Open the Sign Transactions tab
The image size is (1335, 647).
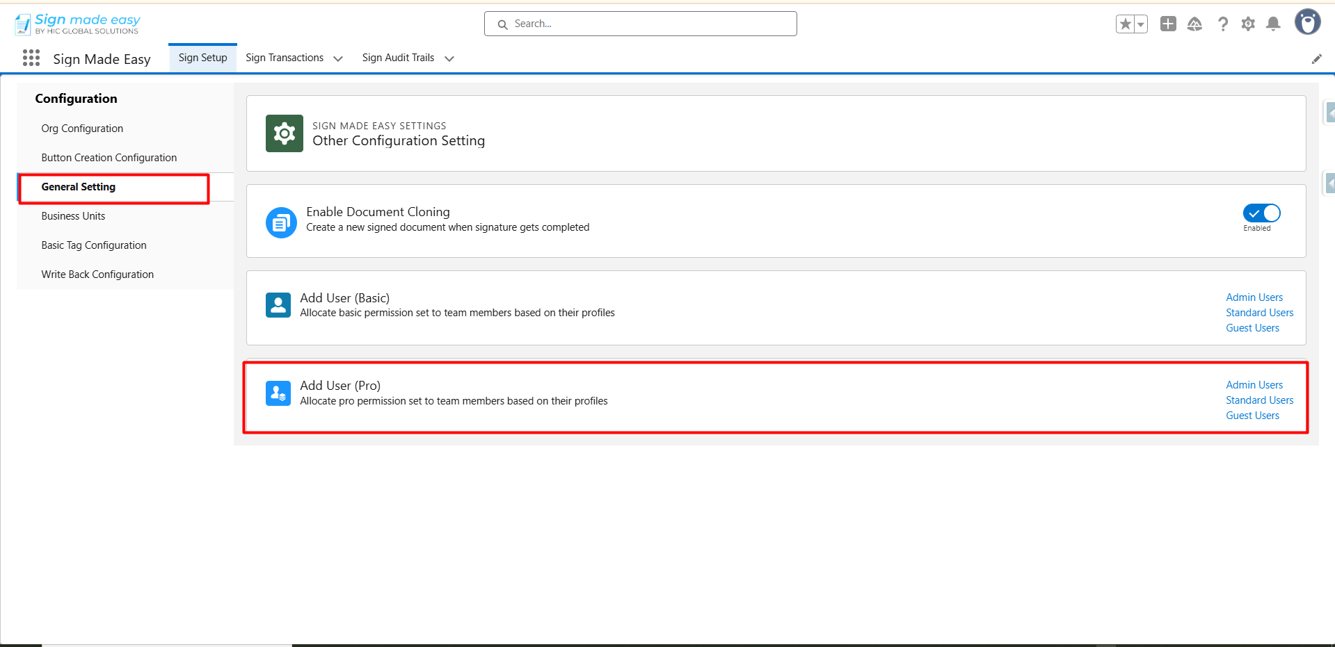(x=285, y=58)
